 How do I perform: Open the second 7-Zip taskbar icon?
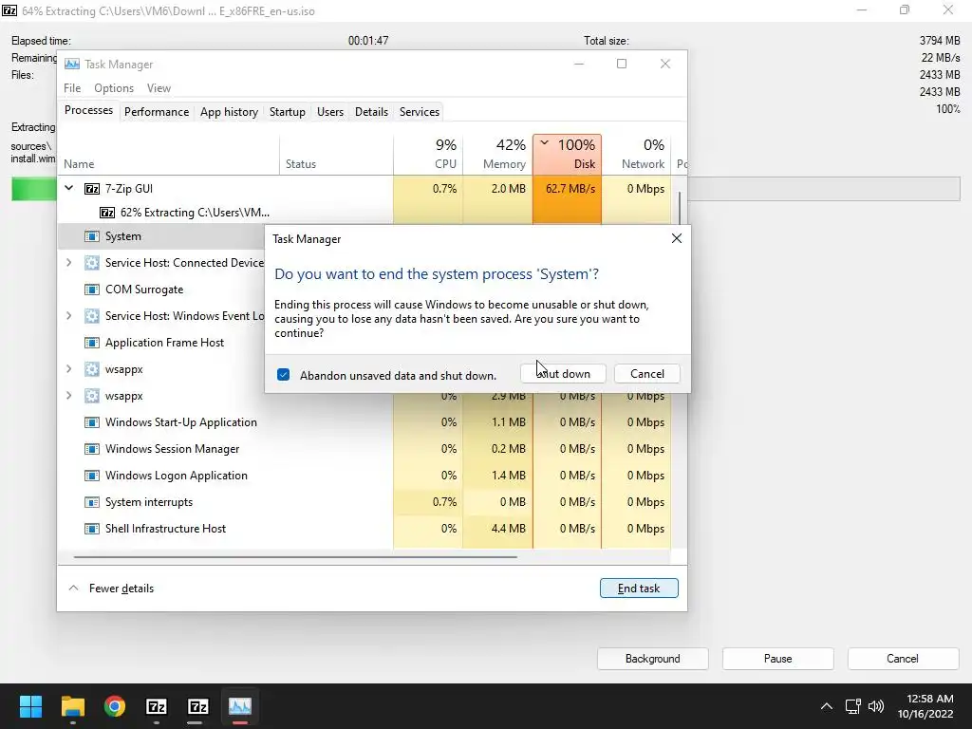coord(197,706)
